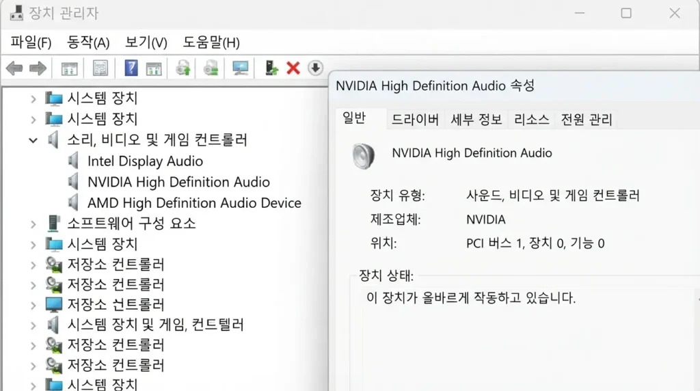
Task: Select AMD High Definition Audio Device
Action: tap(194, 203)
